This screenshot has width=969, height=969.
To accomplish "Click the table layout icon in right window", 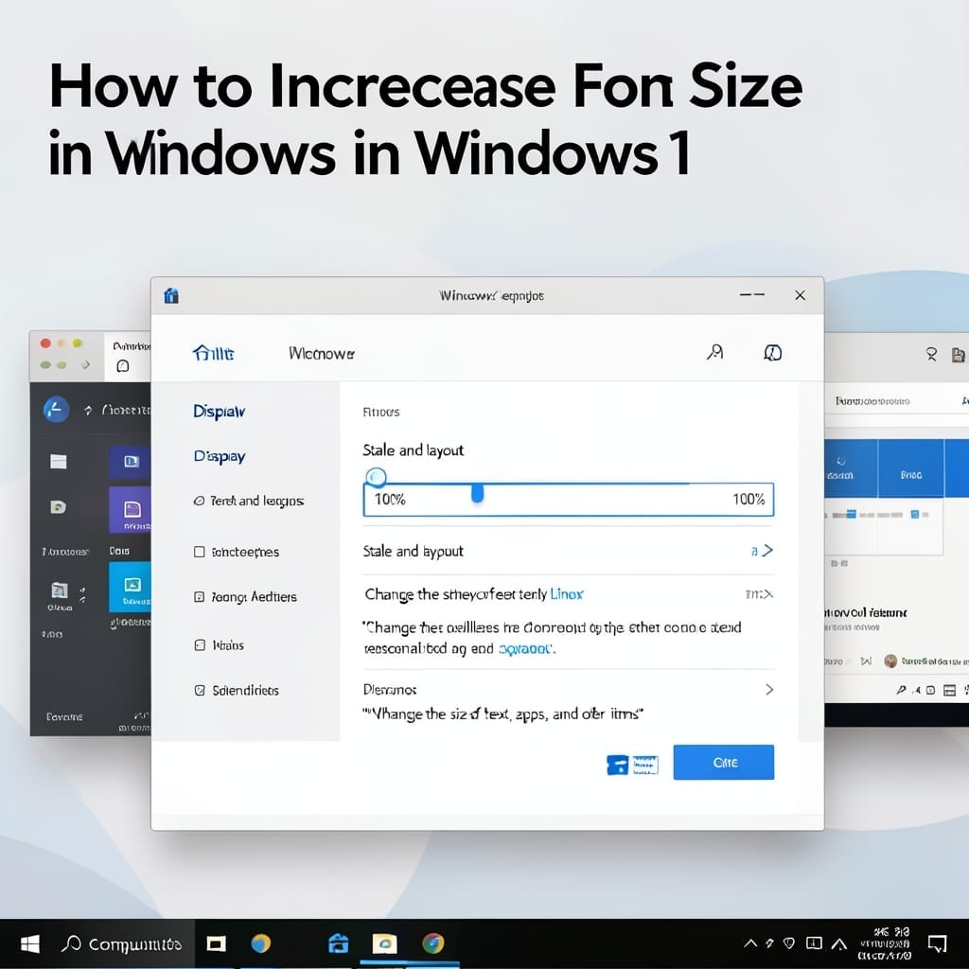I will click(950, 690).
